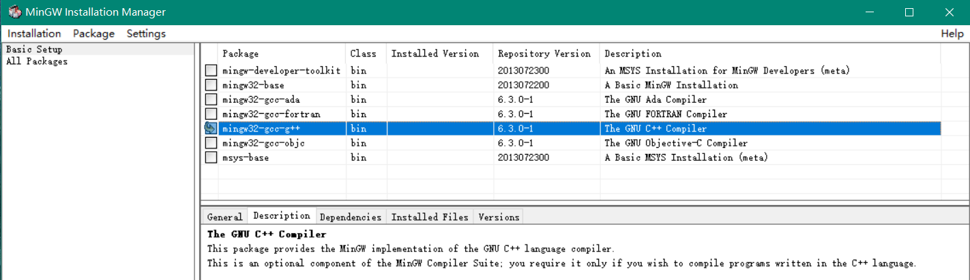The width and height of the screenshot is (970, 280).
Task: Select Basic Setup in left pane
Action: tap(34, 49)
